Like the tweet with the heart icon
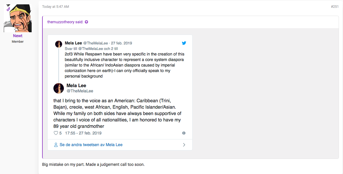 [x=56, y=133]
